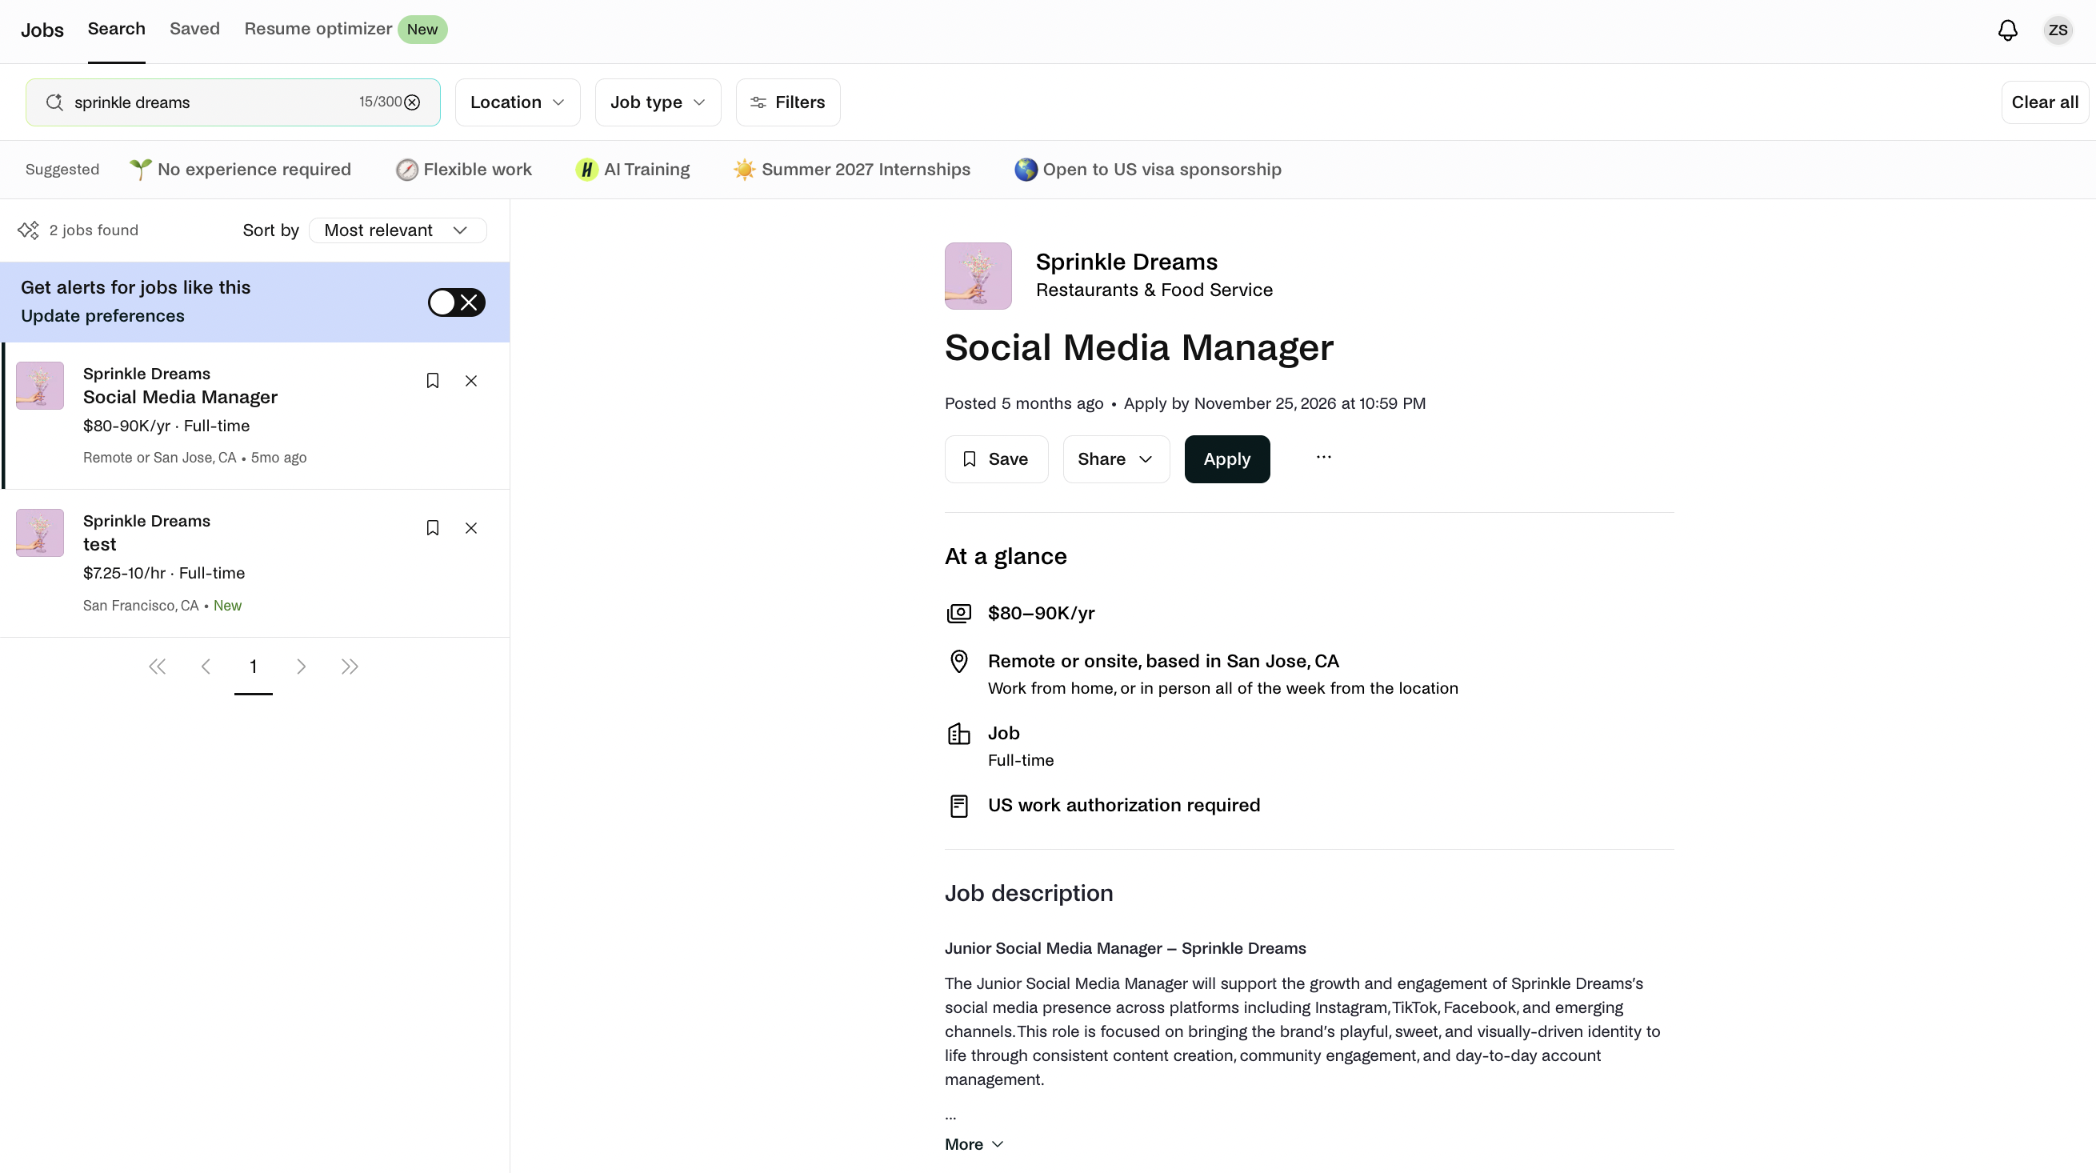Click the sparkle icon beside jobs found
Viewport: 2096px width, 1173px height.
[29, 230]
